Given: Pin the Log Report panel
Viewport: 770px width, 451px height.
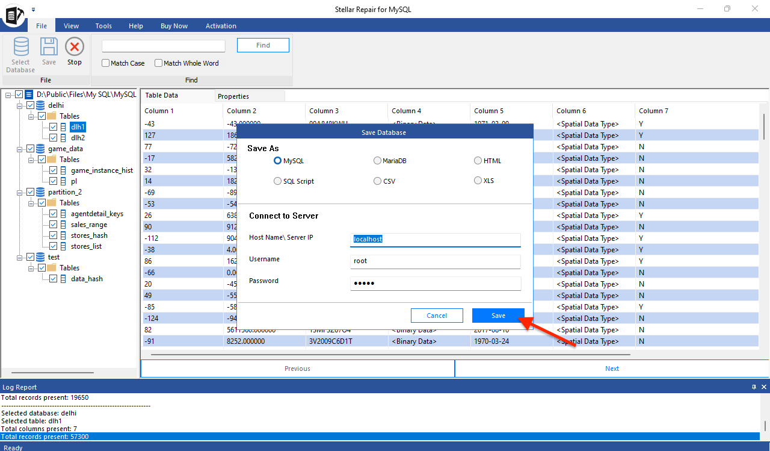Looking at the screenshot, I should tap(753, 387).
